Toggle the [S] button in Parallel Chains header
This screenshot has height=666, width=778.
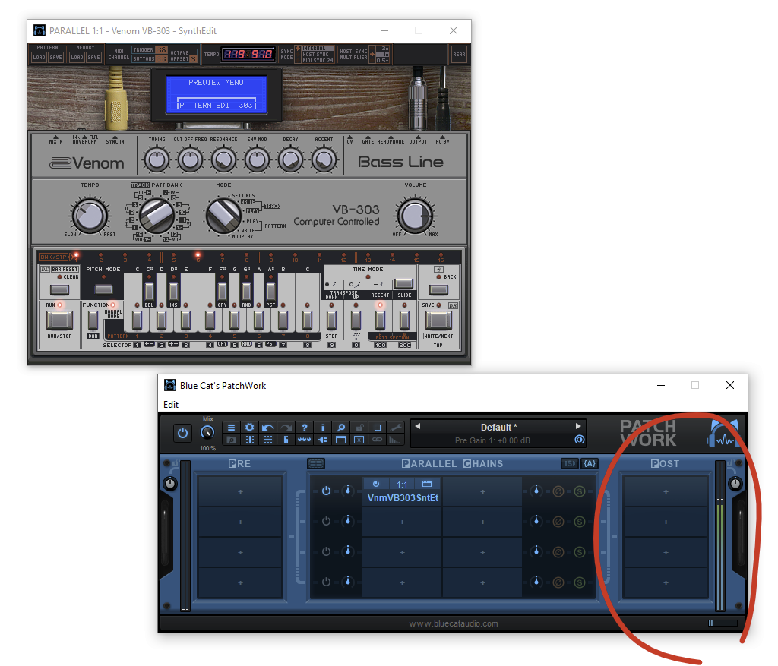click(x=570, y=463)
